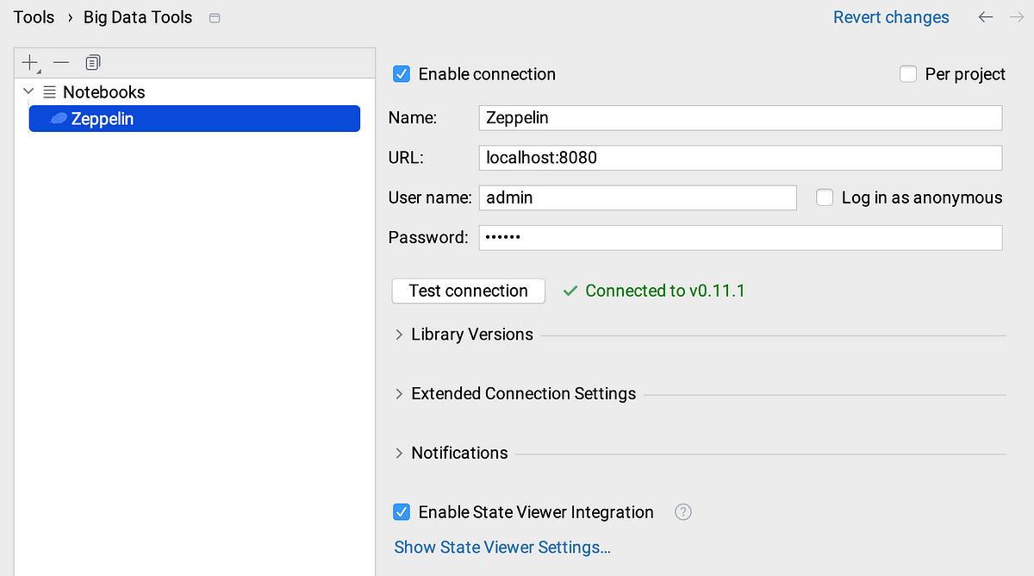
Task: Open Show State Viewer Settings link
Action: point(502,548)
